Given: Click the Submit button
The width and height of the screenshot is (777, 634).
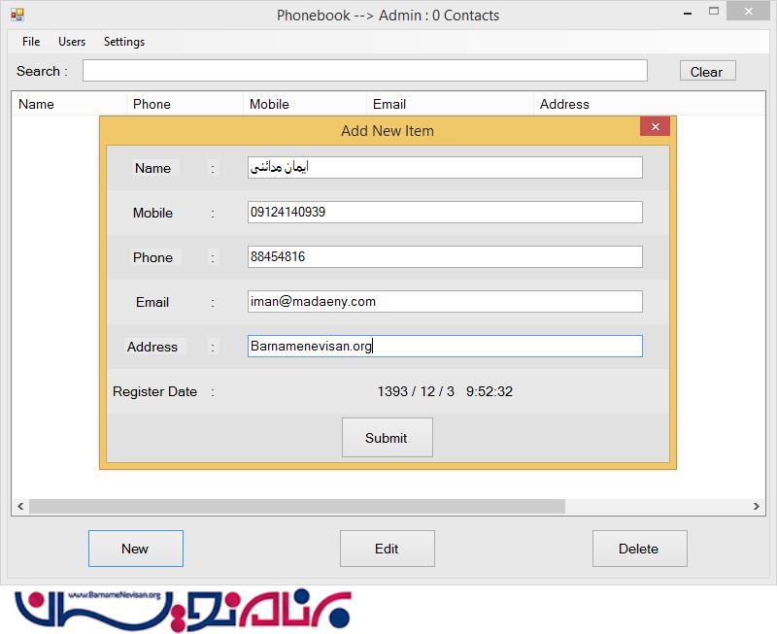Looking at the screenshot, I should coord(387,437).
